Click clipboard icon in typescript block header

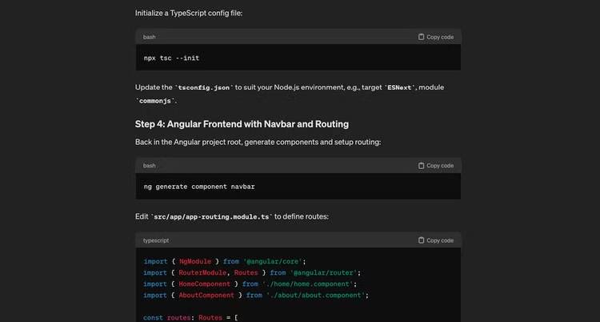[x=422, y=240]
